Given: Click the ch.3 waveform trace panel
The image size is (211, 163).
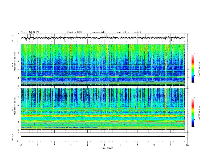Looking at the screenshot, I should tap(105, 137).
